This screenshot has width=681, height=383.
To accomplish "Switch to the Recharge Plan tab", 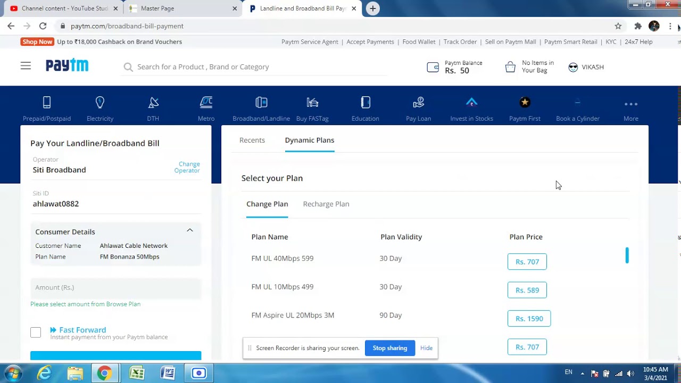I will tap(326, 204).
